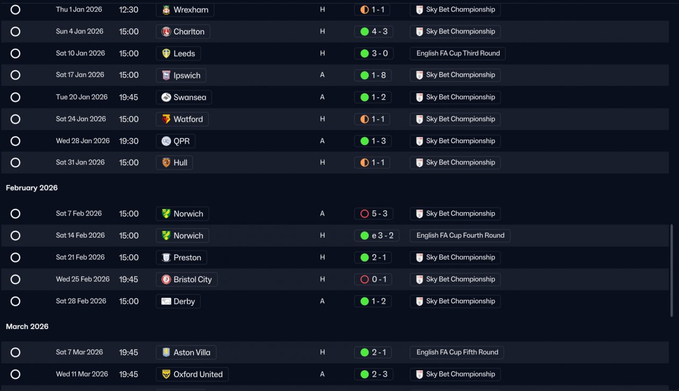679x391 pixels.
Task: Select the radio button for QPR fixture
Action: tap(15, 141)
